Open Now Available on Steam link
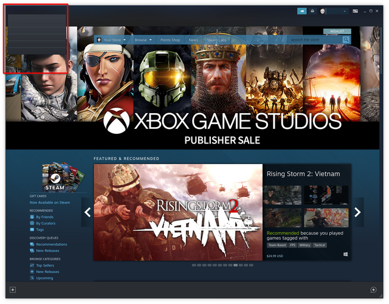The width and height of the screenshot is (389, 304). click(50, 202)
